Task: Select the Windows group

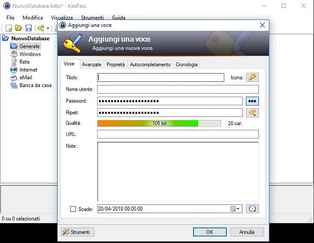Action: 30,54
